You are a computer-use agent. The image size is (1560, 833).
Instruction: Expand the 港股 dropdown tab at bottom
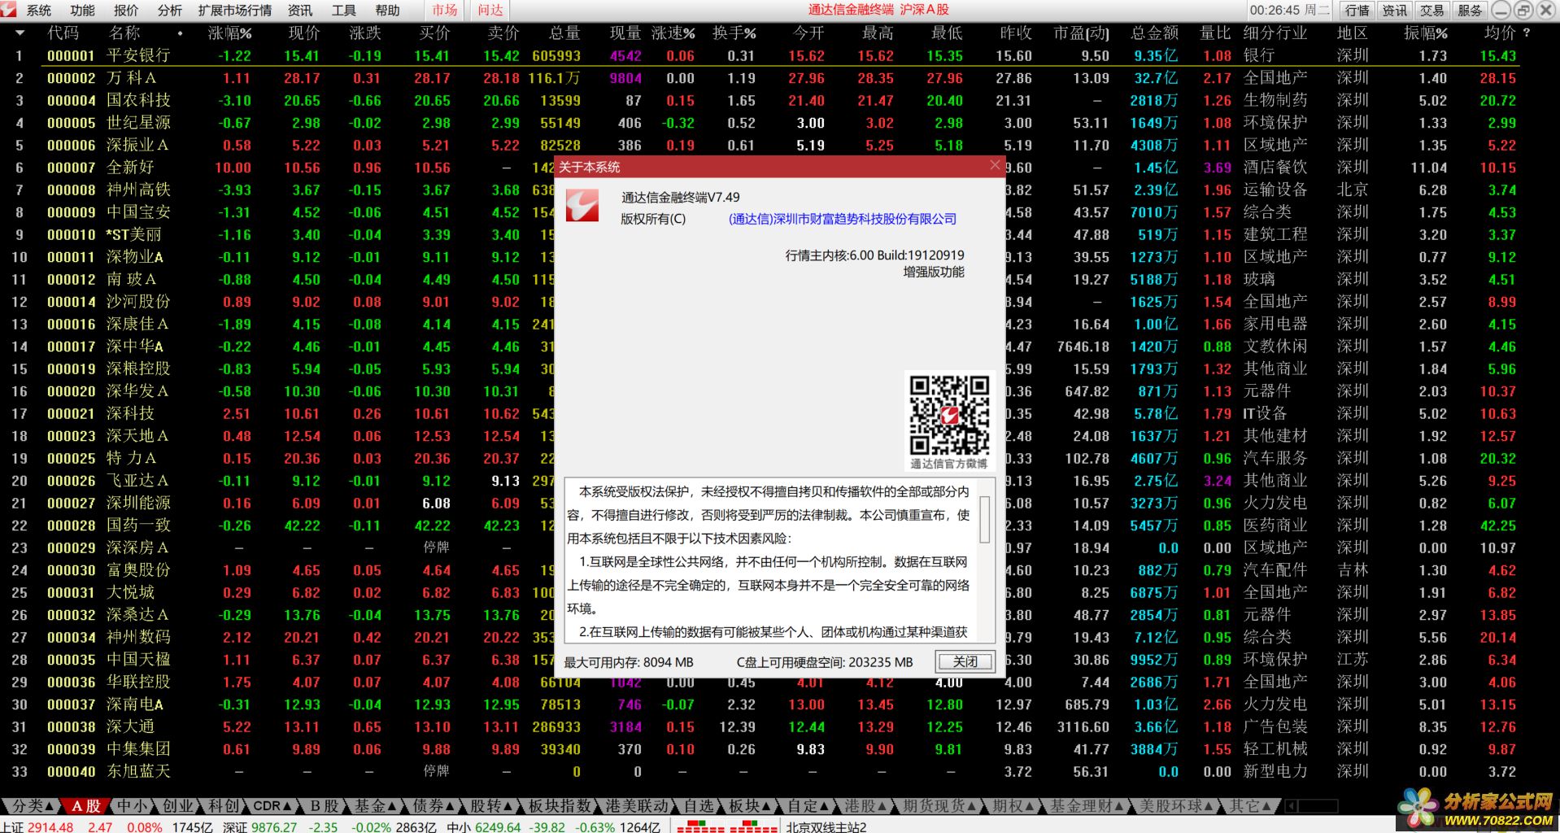[865, 806]
